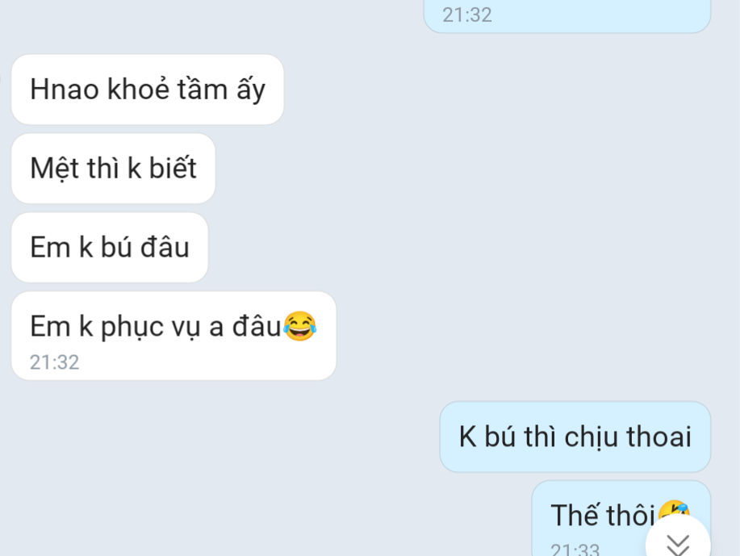Select the 'Hnao khoẻ tầm ấy' message bubble
This screenshot has height=556, width=740.
[147, 90]
